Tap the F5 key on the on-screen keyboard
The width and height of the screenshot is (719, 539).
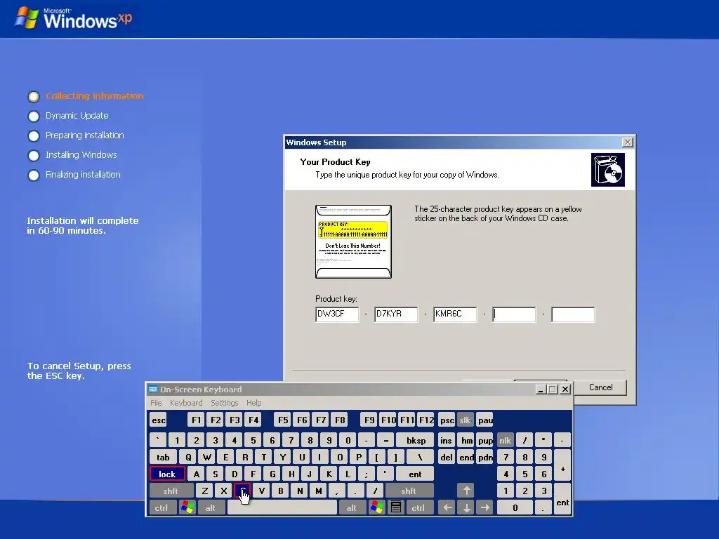coord(283,420)
